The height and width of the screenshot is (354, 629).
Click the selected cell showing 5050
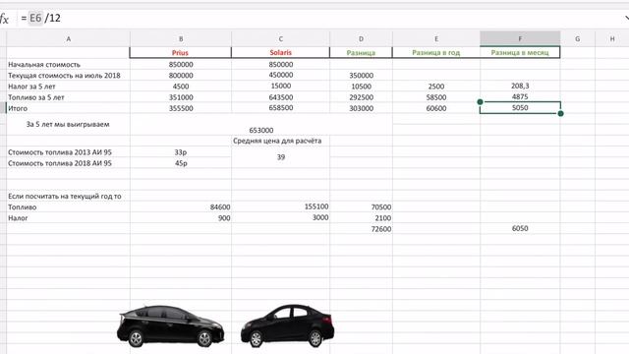click(x=520, y=107)
